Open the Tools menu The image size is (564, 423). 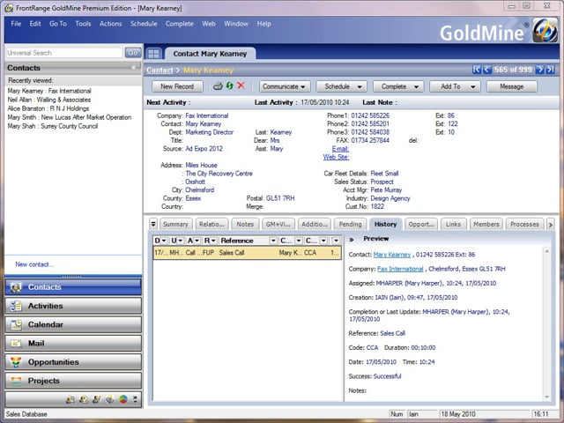pyautogui.click(x=83, y=24)
